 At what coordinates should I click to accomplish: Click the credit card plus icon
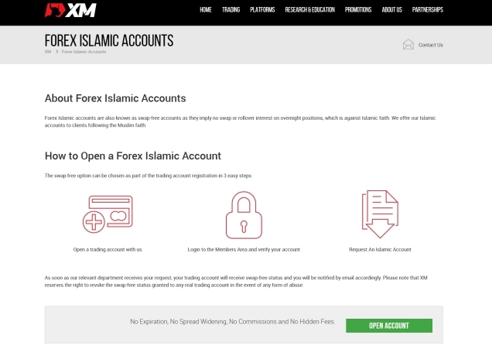click(108, 214)
